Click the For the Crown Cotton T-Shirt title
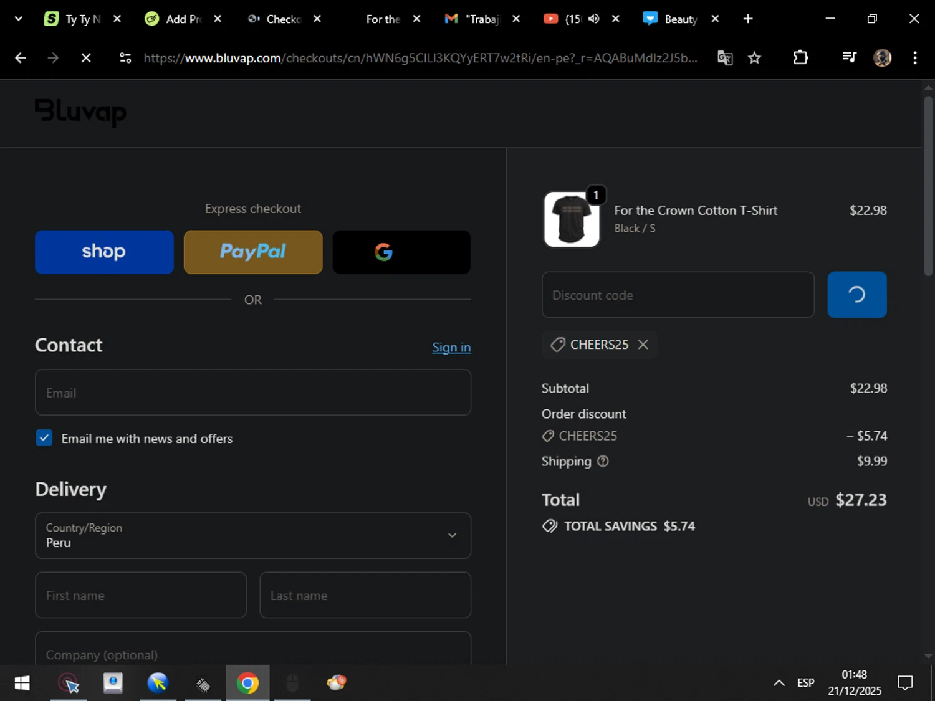This screenshot has height=701, width=935. tap(696, 211)
